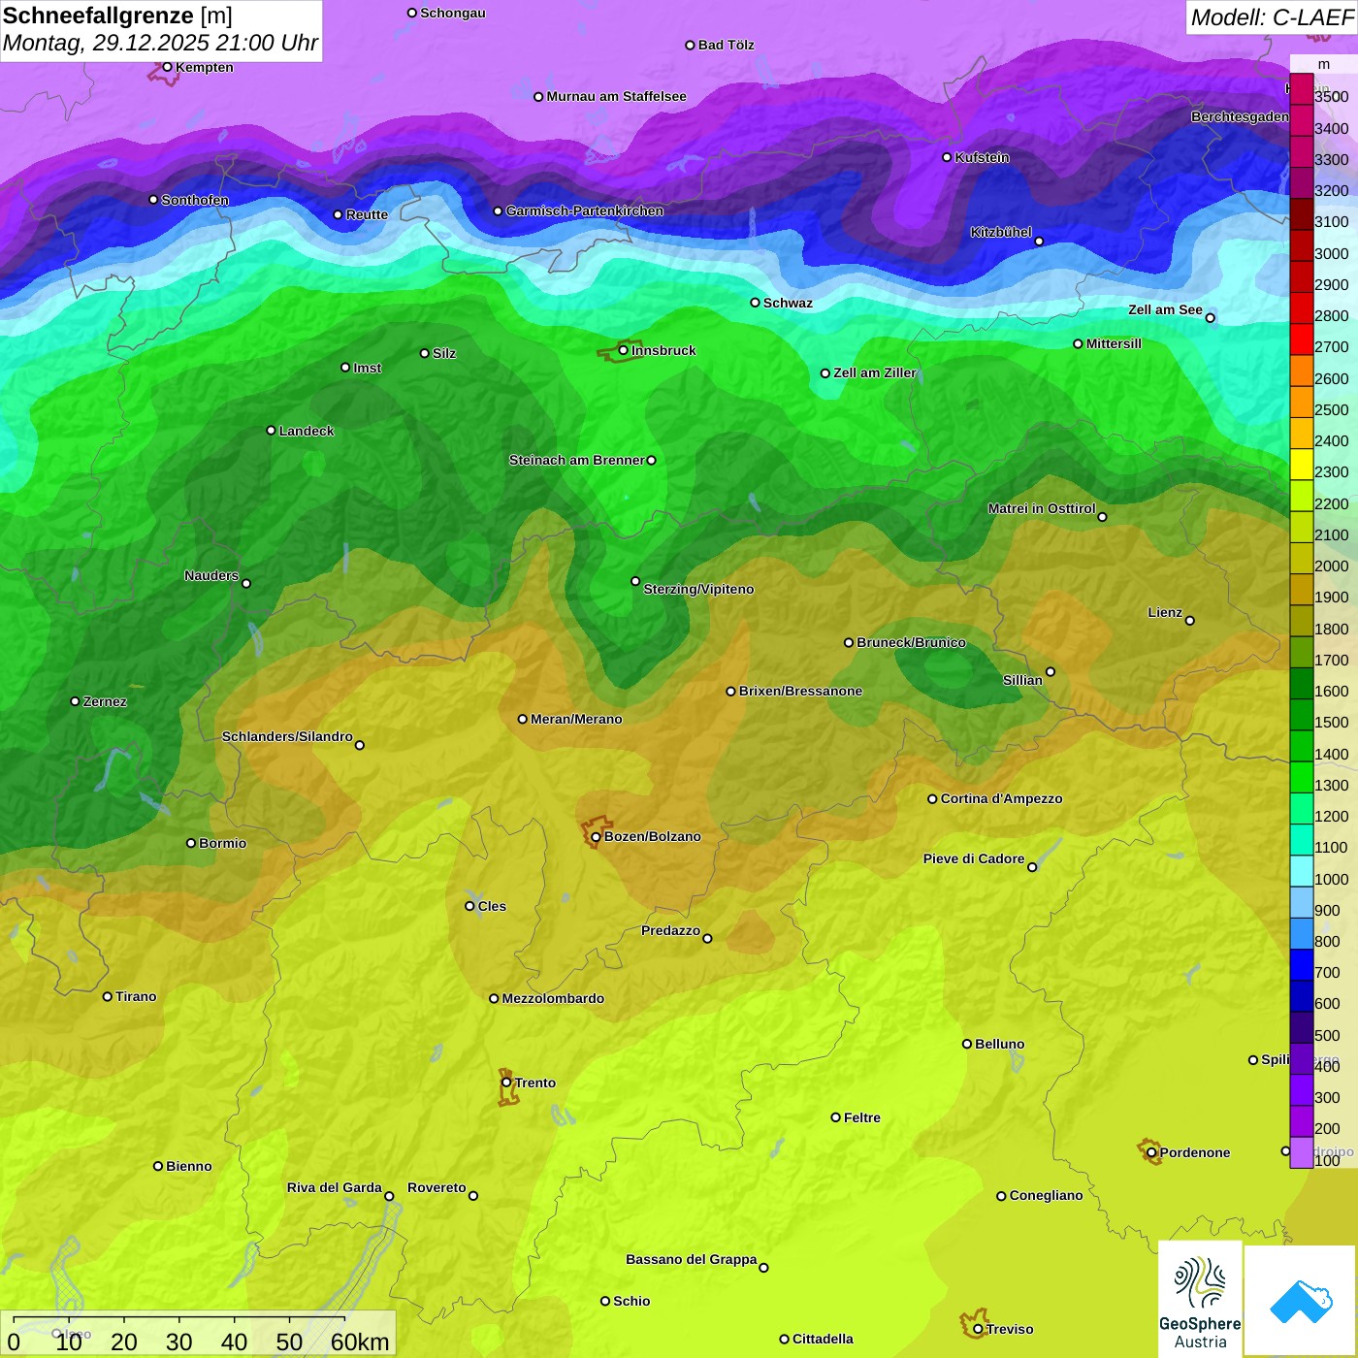Click the Belluno location dot

pyautogui.click(x=966, y=1044)
